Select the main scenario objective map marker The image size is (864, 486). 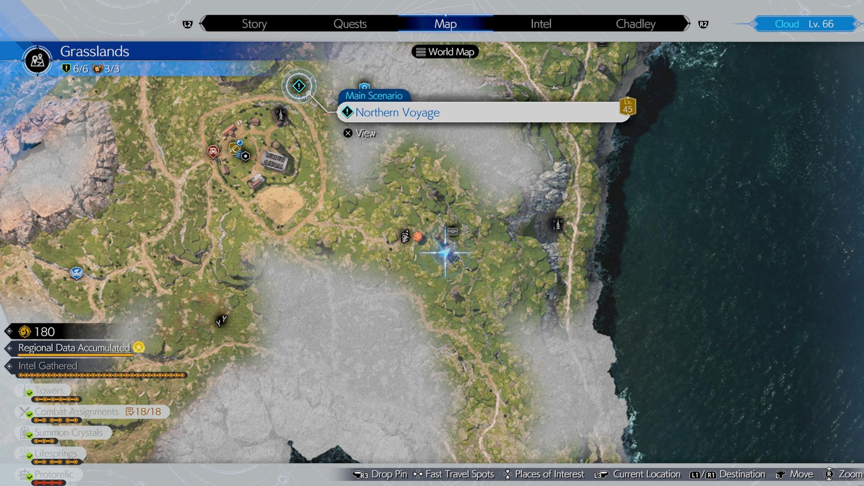pos(299,85)
